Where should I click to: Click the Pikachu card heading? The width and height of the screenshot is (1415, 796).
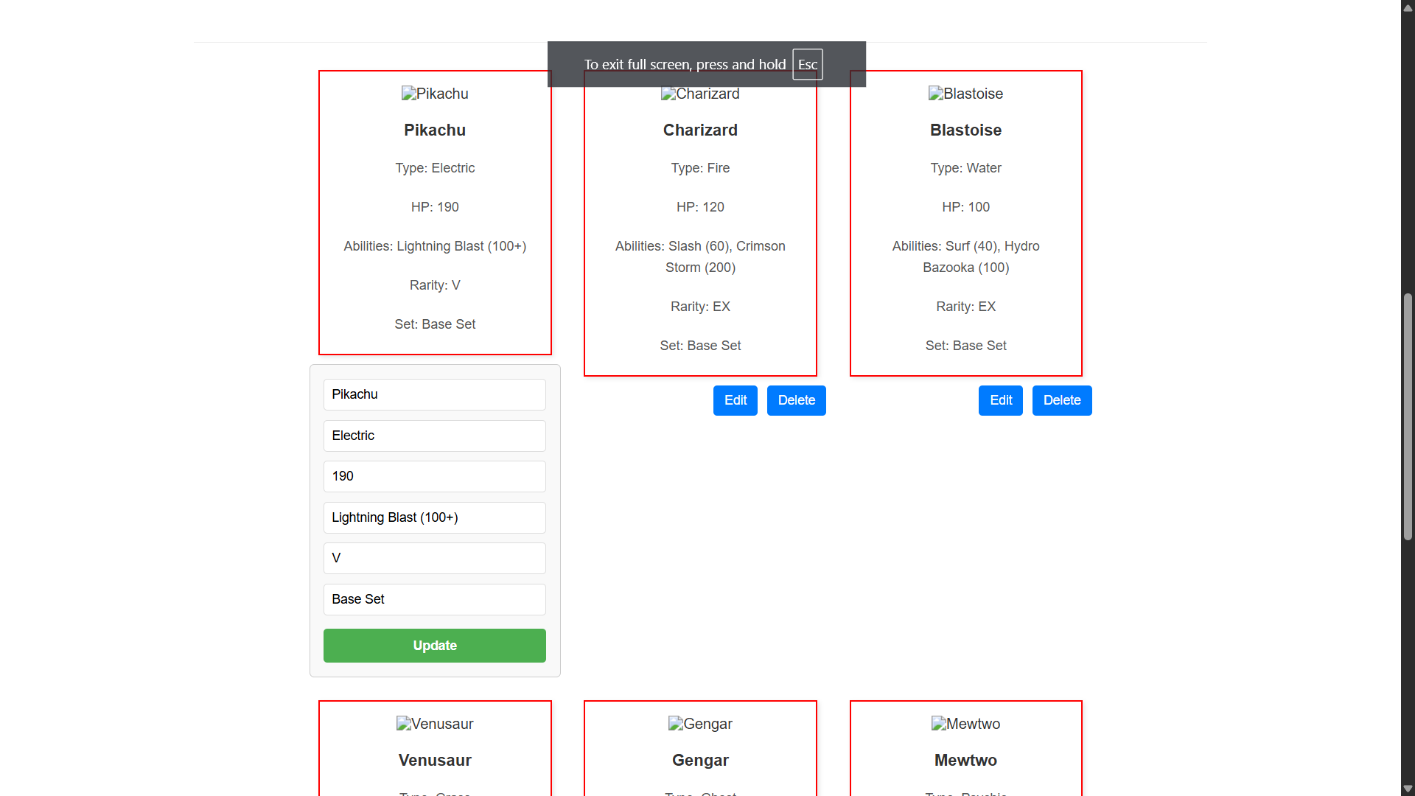coord(435,130)
